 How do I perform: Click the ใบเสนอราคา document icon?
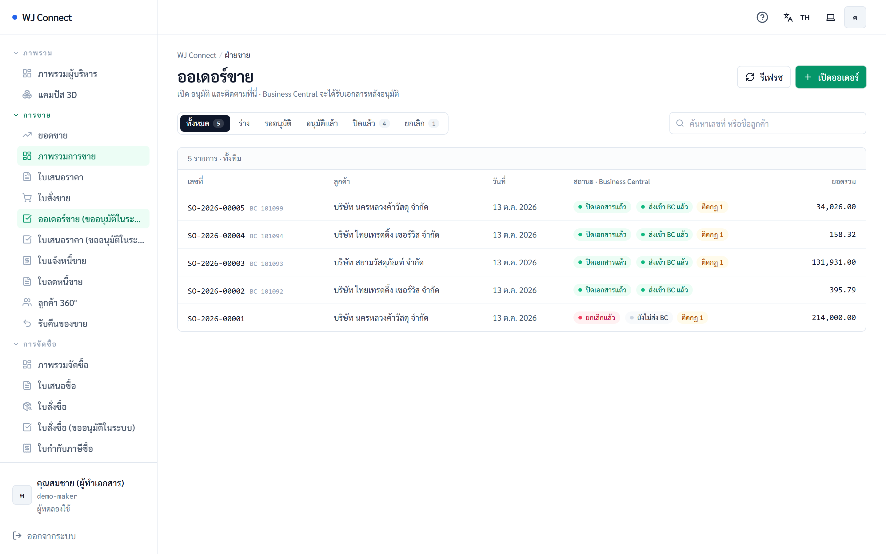(x=27, y=177)
